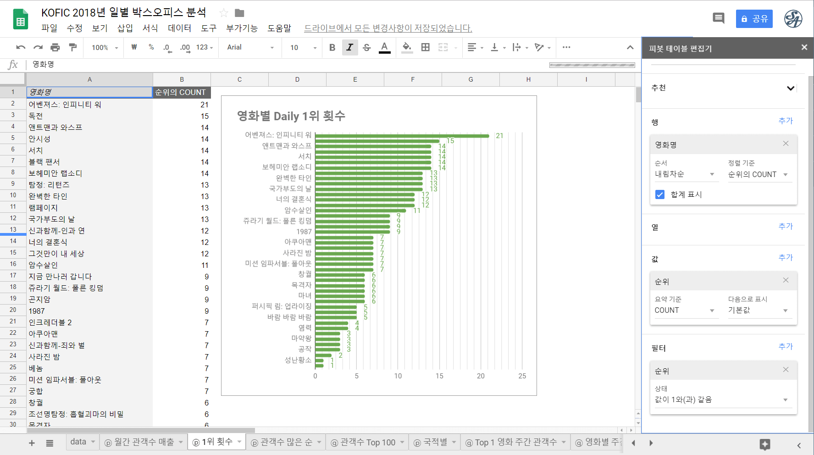Toggle italic formatting button
The height and width of the screenshot is (455, 814).
(349, 47)
